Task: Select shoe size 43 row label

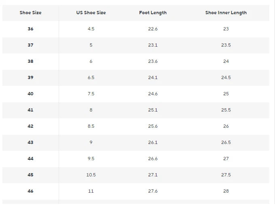Action: 30,142
